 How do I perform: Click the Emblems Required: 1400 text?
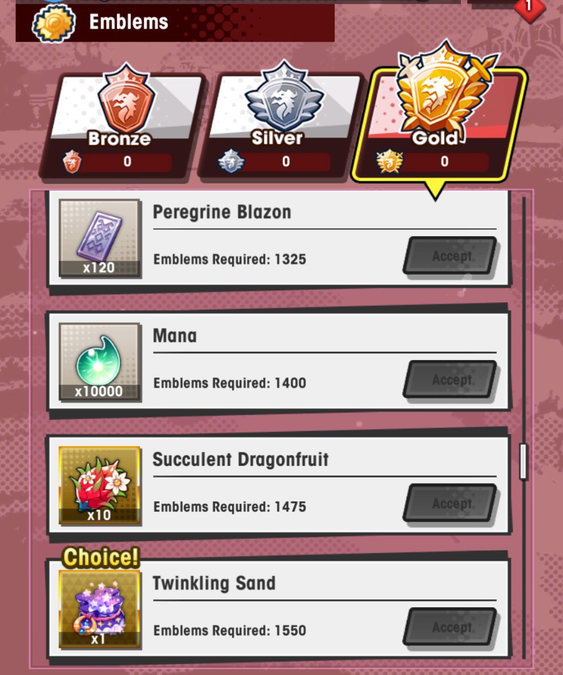pos(229,383)
